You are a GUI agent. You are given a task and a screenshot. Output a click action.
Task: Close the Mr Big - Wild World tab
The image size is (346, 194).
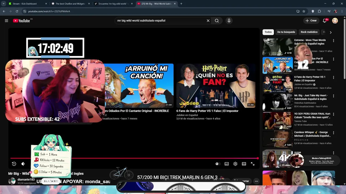(x=175, y=4)
